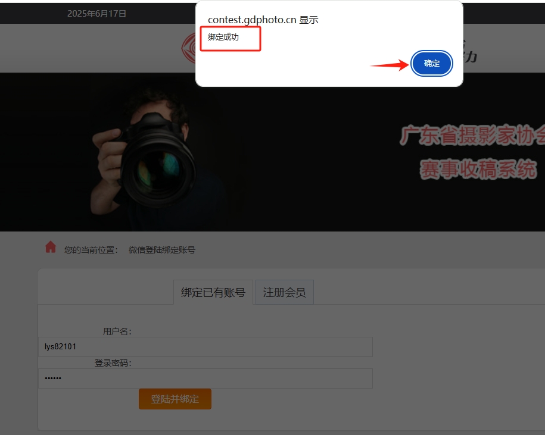Viewport: 545px width, 435px height.
Task: Switch to the 绑定已有账号 tab
Action: pyautogui.click(x=213, y=292)
